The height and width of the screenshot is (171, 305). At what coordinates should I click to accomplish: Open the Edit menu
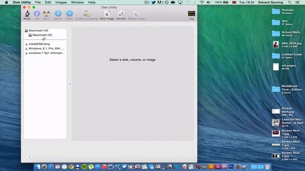(48, 2)
